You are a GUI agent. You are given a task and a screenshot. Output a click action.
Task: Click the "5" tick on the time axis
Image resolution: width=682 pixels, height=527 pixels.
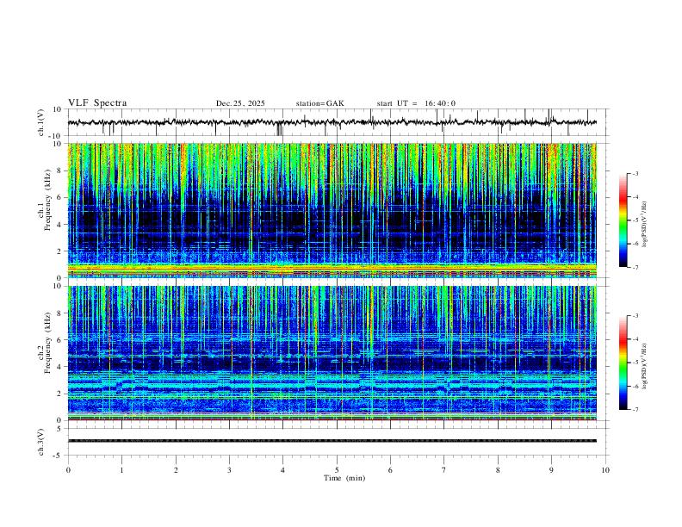tap(337, 470)
